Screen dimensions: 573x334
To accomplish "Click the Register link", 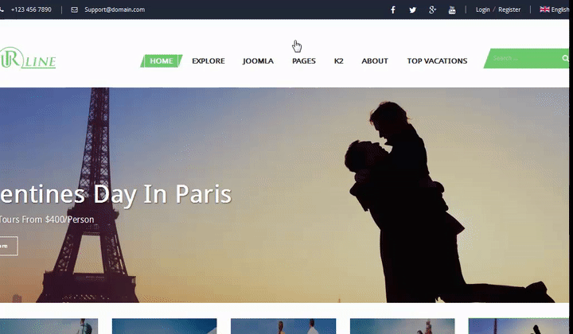I will click(x=509, y=10).
